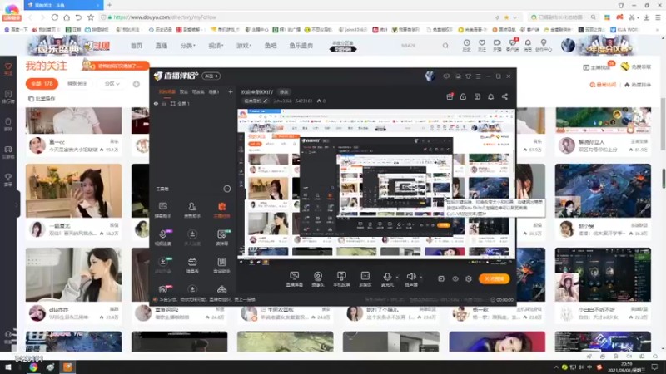Open streamer card ella亦亦
This screenshot has width=666, height=374.
pos(73,284)
